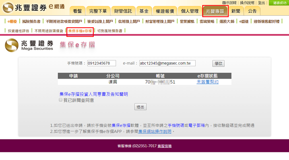The height and width of the screenshot is (160, 289).
Task: Switch to the 財管信託 tab
Action: pos(123,11)
